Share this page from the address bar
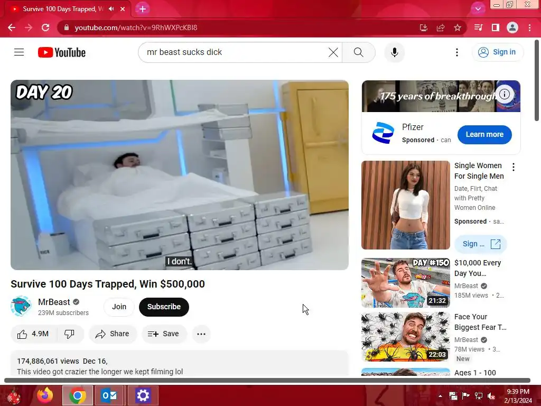 pos(441,27)
